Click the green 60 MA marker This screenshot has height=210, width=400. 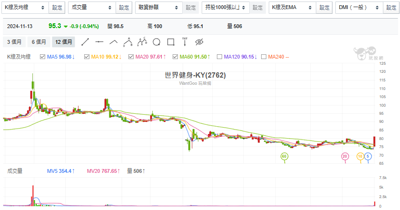coord(284,156)
